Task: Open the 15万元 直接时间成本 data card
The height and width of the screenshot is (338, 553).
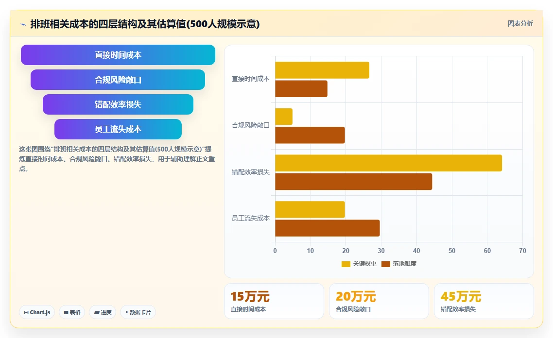Action: [274, 301]
